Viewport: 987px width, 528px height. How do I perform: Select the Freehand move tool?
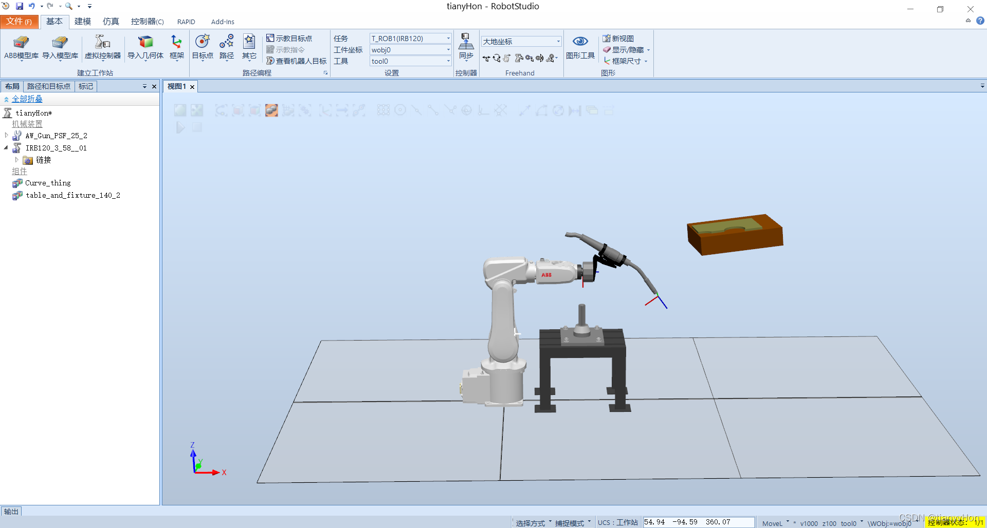tap(486, 58)
